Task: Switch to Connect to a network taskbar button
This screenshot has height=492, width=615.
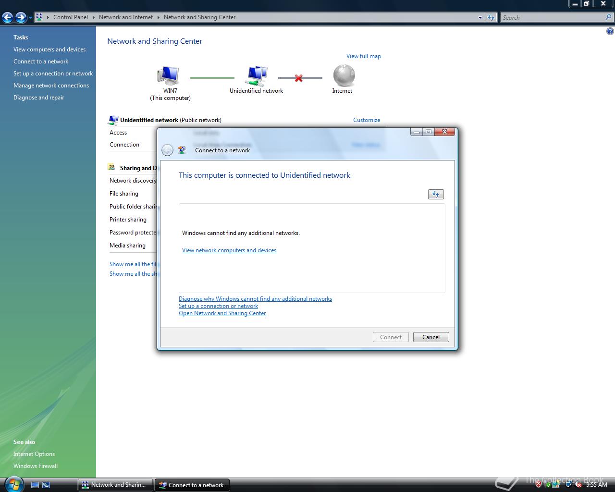Action: (192, 485)
